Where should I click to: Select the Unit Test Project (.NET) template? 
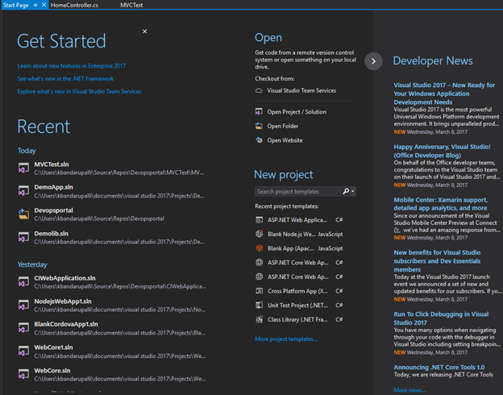[299, 305]
